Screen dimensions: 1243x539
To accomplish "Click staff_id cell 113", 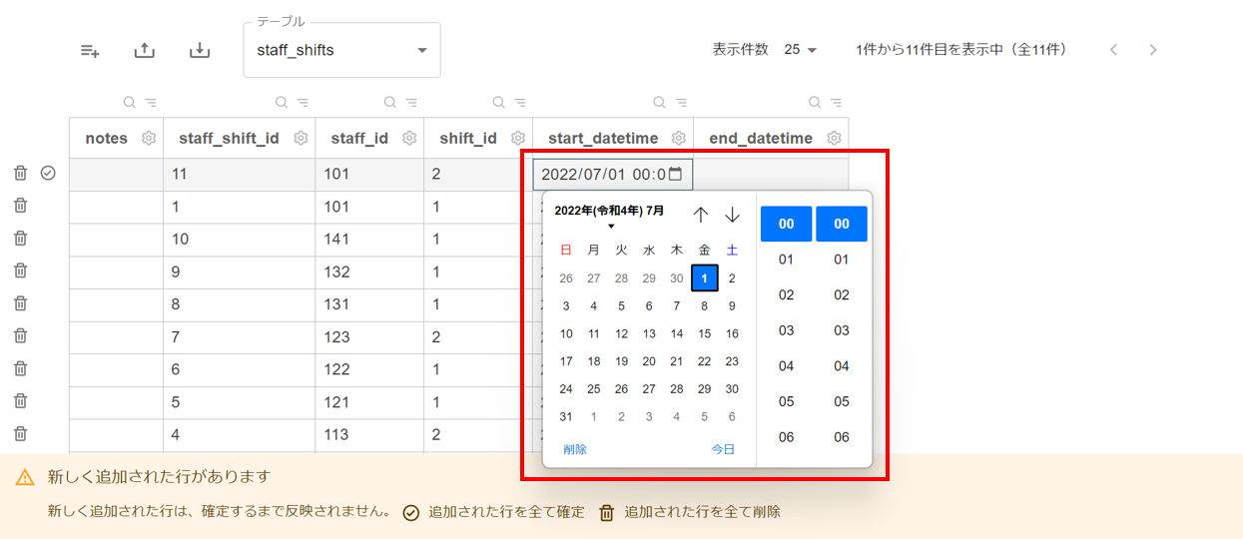I will tap(369, 435).
